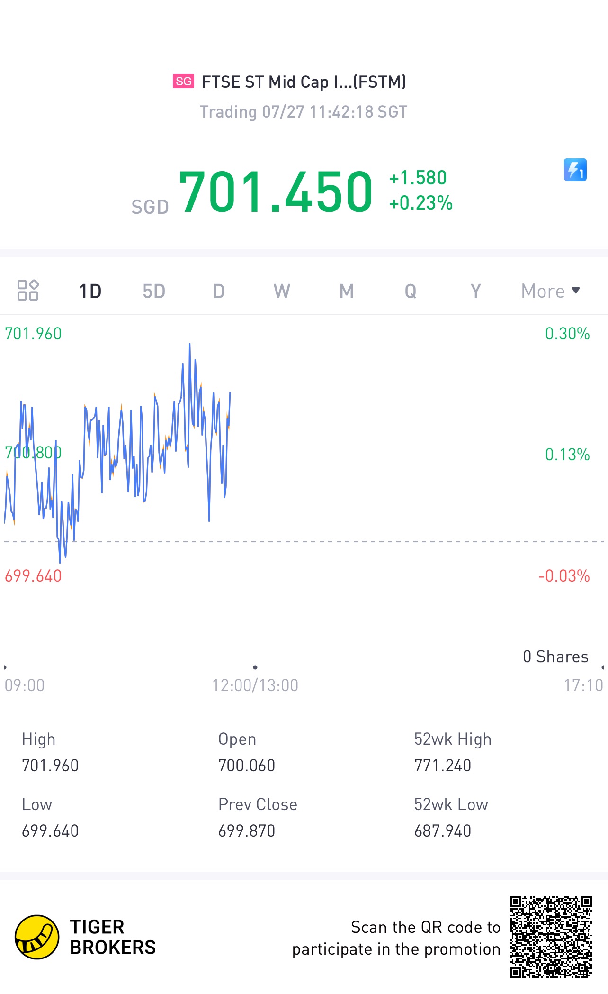Tap the intraday price line chart
This screenshot has height=994, width=608.
(142, 450)
